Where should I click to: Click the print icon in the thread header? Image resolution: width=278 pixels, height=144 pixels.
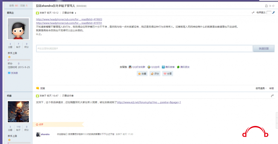266,6
